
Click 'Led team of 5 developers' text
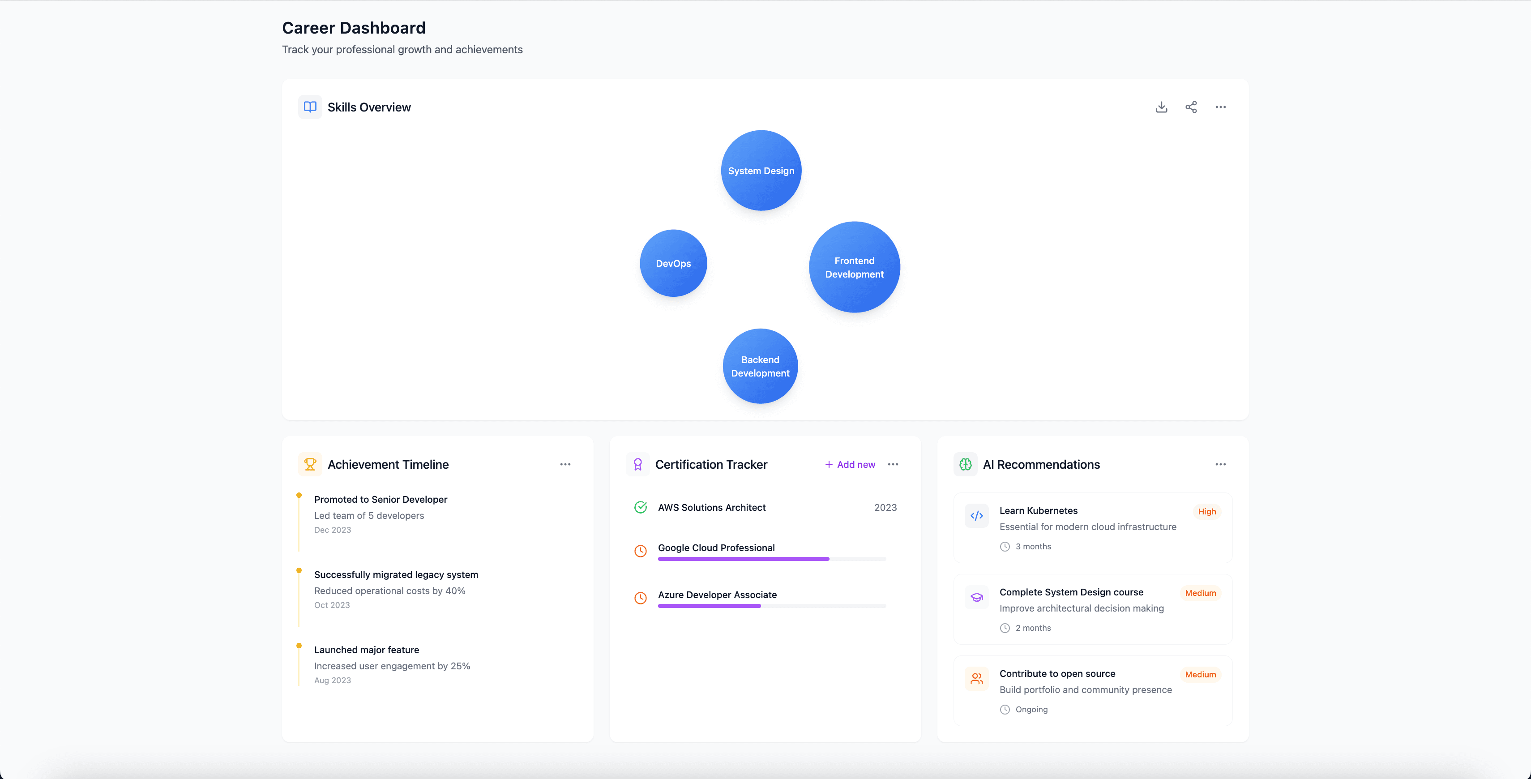click(x=368, y=516)
